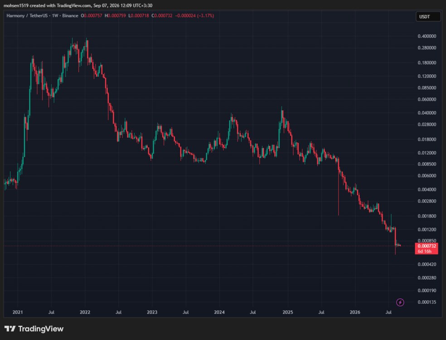446x340 pixels.
Task: Click the 0.012000 price axis label
Action: pyautogui.click(x=427, y=153)
